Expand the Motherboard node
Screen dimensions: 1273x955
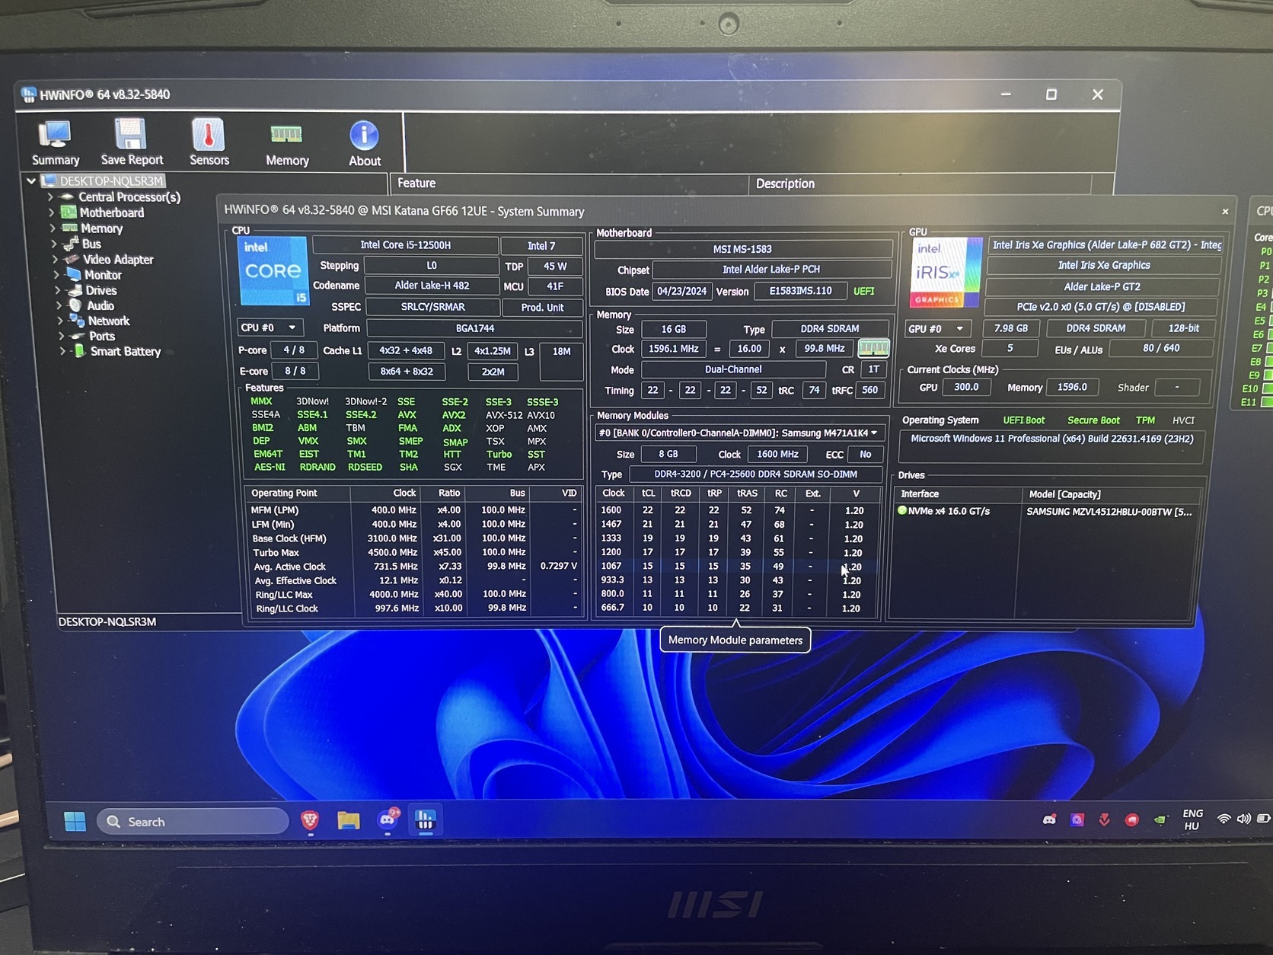51,212
